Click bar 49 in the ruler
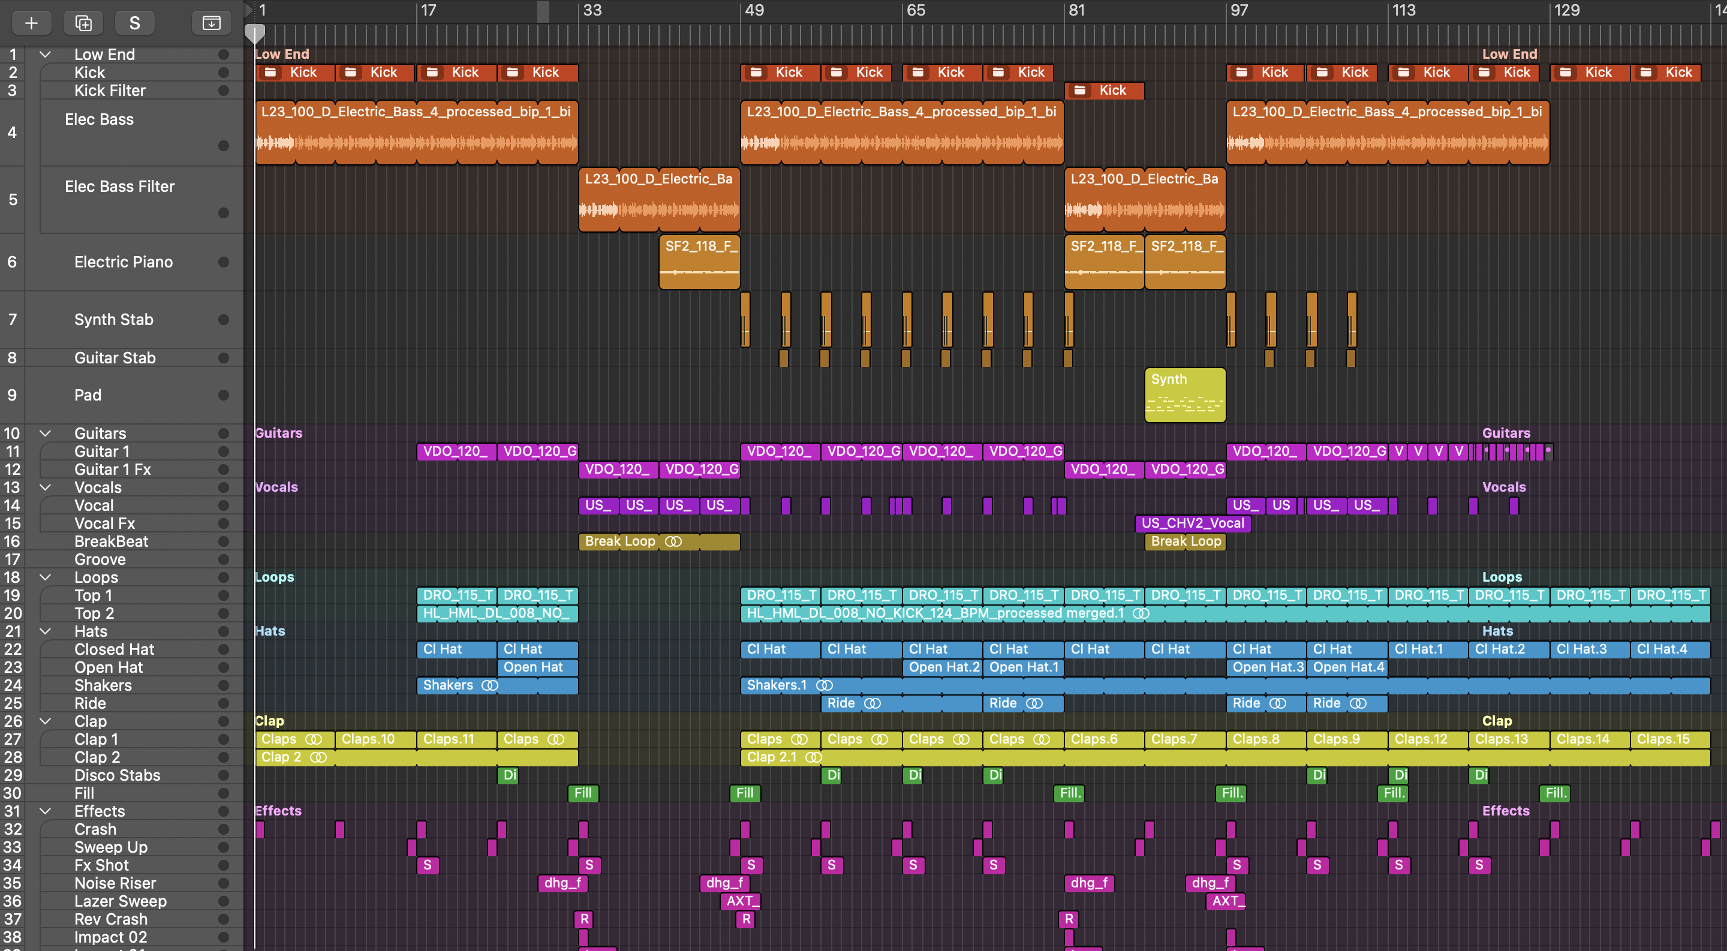1727x951 pixels. click(x=754, y=10)
